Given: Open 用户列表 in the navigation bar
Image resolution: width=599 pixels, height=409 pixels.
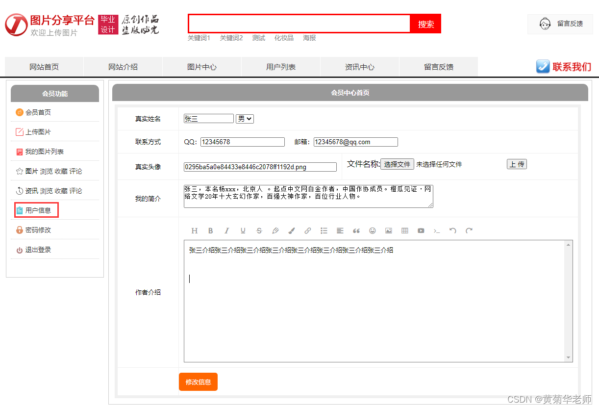Looking at the screenshot, I should (281, 67).
